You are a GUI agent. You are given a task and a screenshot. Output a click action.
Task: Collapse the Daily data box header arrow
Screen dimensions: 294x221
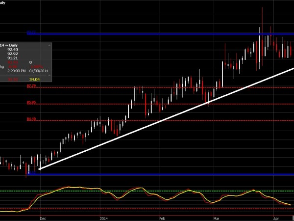[49, 45]
